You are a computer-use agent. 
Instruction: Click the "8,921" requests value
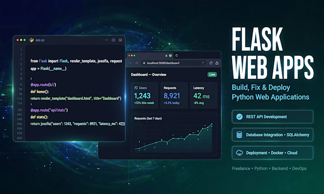tap(172, 96)
